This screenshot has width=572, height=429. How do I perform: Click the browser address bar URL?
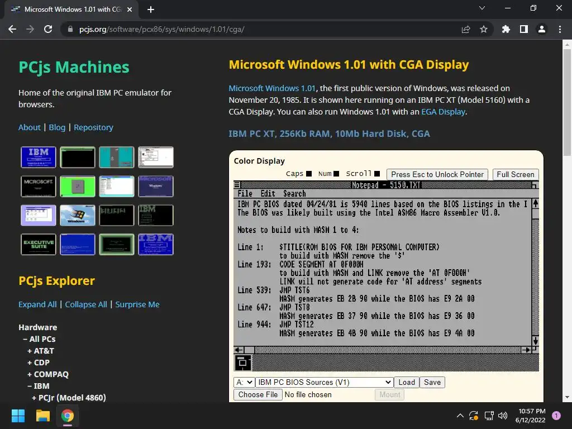161,29
